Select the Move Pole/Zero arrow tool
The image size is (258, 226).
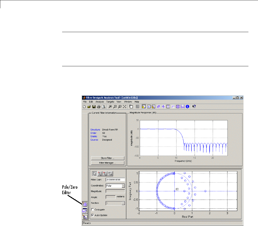[94, 174]
